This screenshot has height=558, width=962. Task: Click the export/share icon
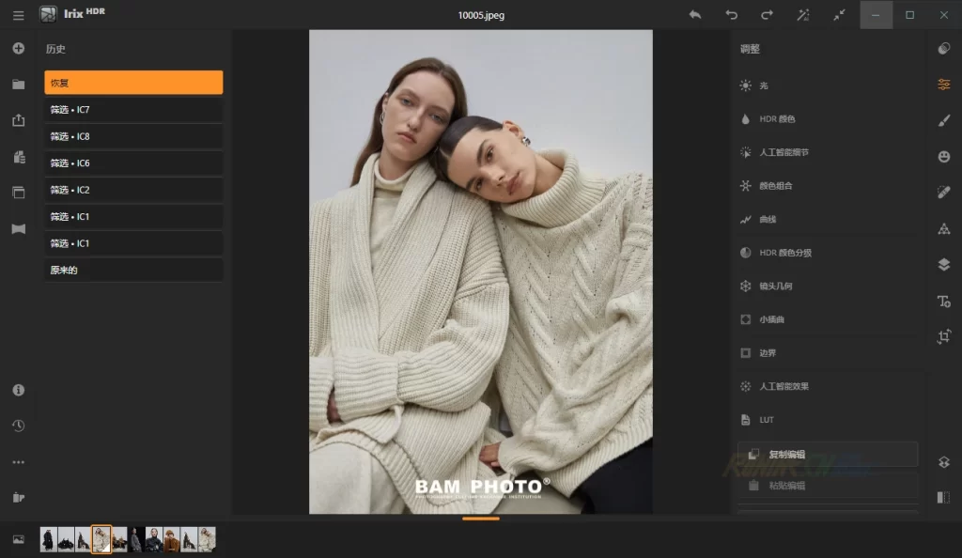coord(18,120)
